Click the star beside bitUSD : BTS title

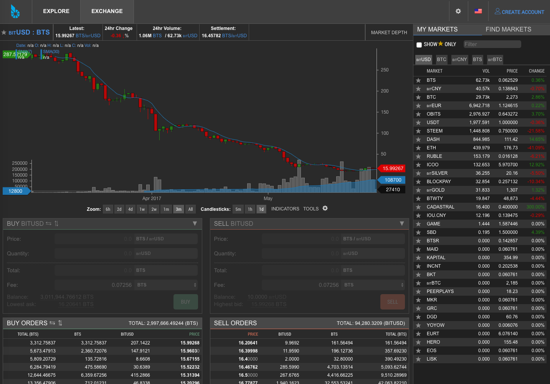[4, 33]
